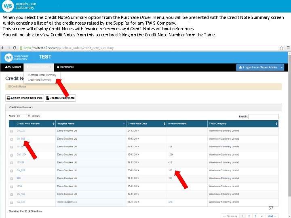Click the Credit Notes breadcrumb text

pos(19,86)
